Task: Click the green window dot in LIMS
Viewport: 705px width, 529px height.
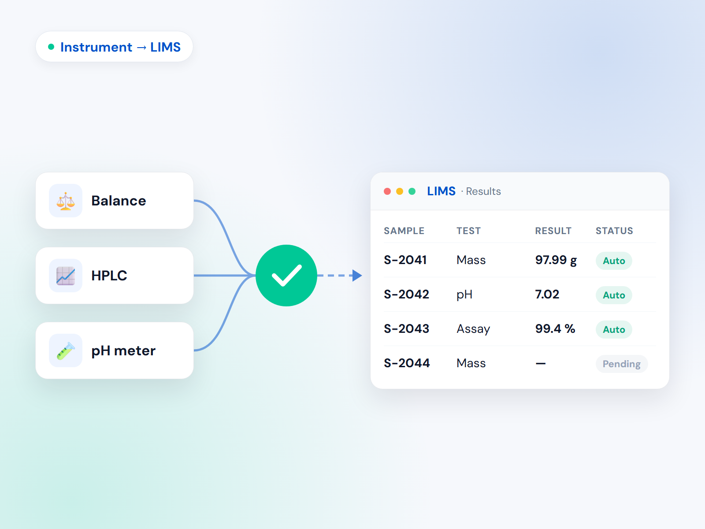Action: tap(412, 191)
